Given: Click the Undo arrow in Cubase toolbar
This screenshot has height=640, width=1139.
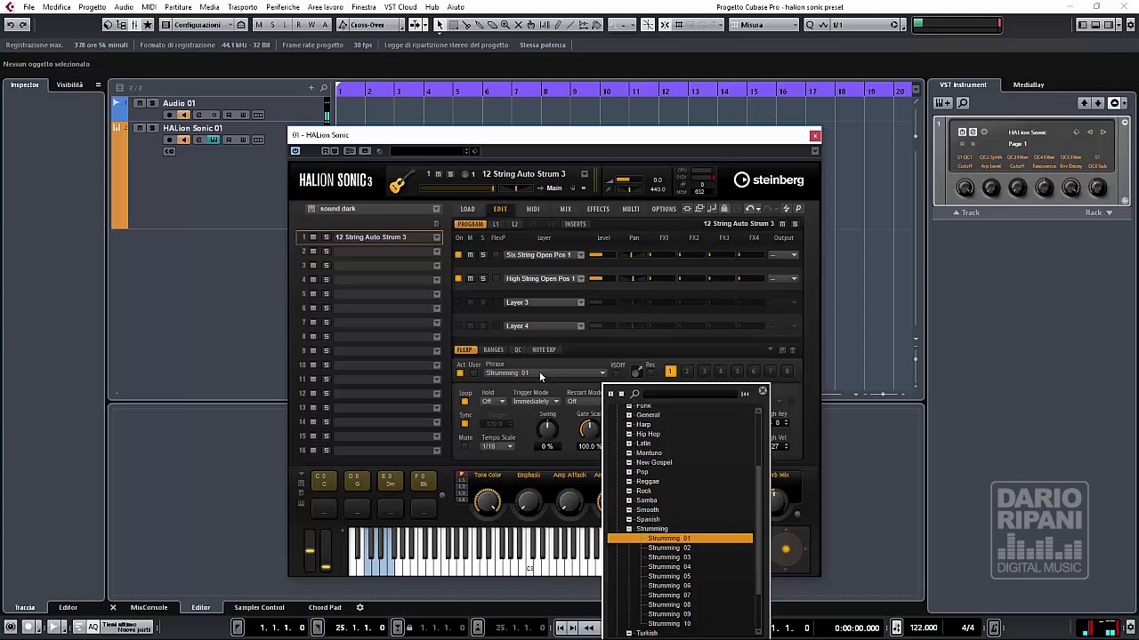Looking at the screenshot, I should coord(11,25).
